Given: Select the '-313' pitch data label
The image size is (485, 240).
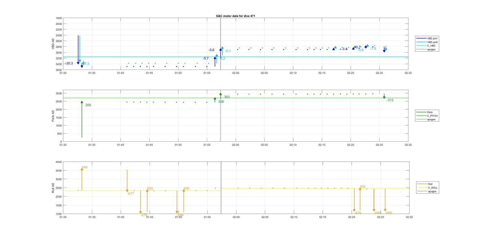Looking at the screenshot, I should point(390,100).
